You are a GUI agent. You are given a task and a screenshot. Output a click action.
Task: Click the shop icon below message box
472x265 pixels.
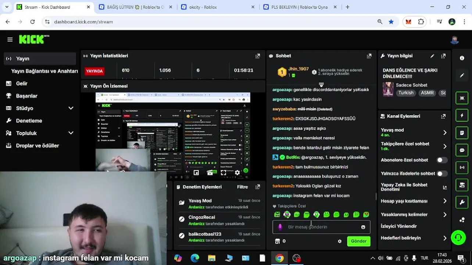[278, 241]
